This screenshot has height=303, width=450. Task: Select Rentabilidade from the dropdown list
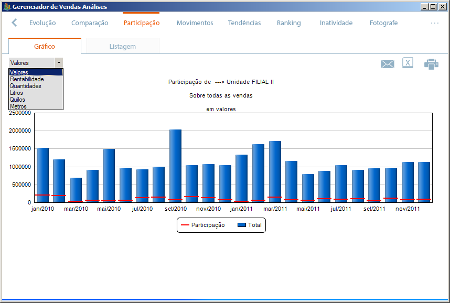click(27, 79)
